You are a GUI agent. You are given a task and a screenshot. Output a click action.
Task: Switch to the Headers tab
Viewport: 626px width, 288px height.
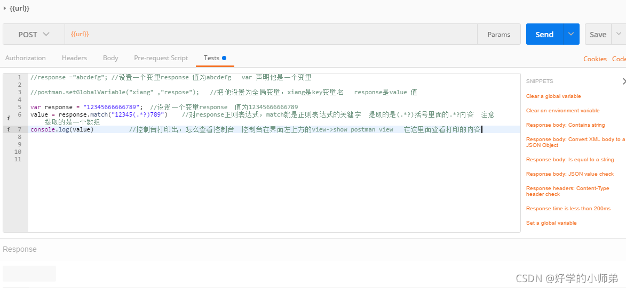74,58
